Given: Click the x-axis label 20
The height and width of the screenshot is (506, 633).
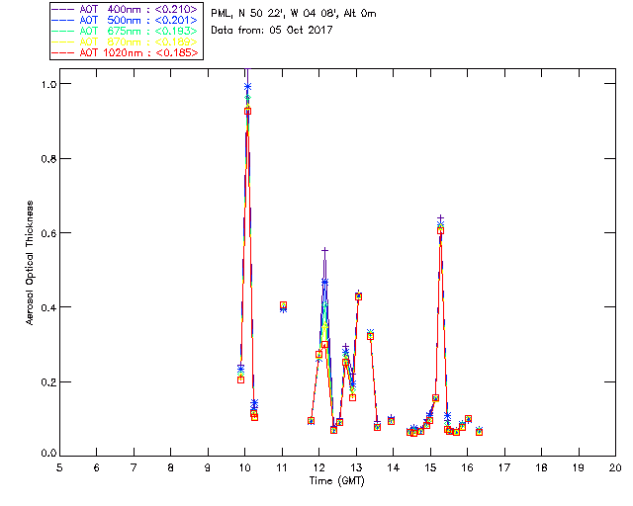Looking at the screenshot, I should pyautogui.click(x=615, y=467).
